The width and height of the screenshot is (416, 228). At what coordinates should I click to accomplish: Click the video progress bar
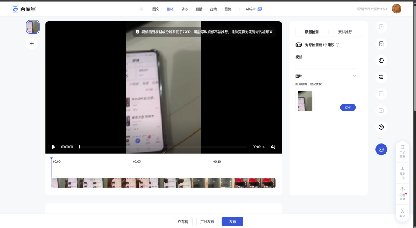[x=162, y=147]
